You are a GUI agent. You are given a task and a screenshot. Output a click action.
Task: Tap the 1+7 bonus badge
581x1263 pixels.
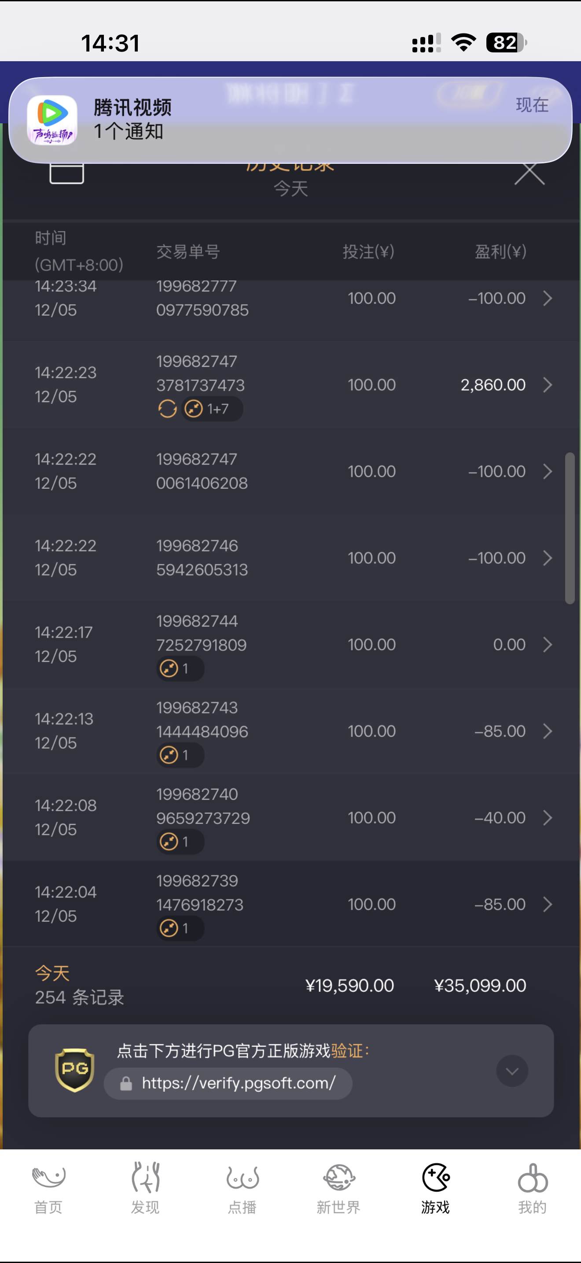click(212, 408)
